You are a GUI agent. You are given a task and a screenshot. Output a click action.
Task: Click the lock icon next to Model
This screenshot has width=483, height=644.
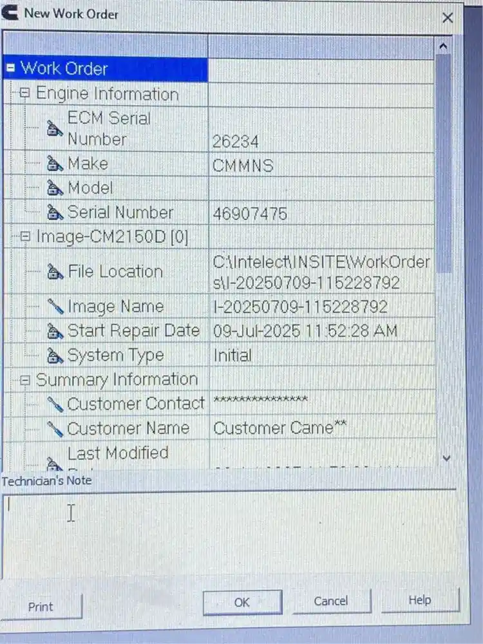coord(55,188)
